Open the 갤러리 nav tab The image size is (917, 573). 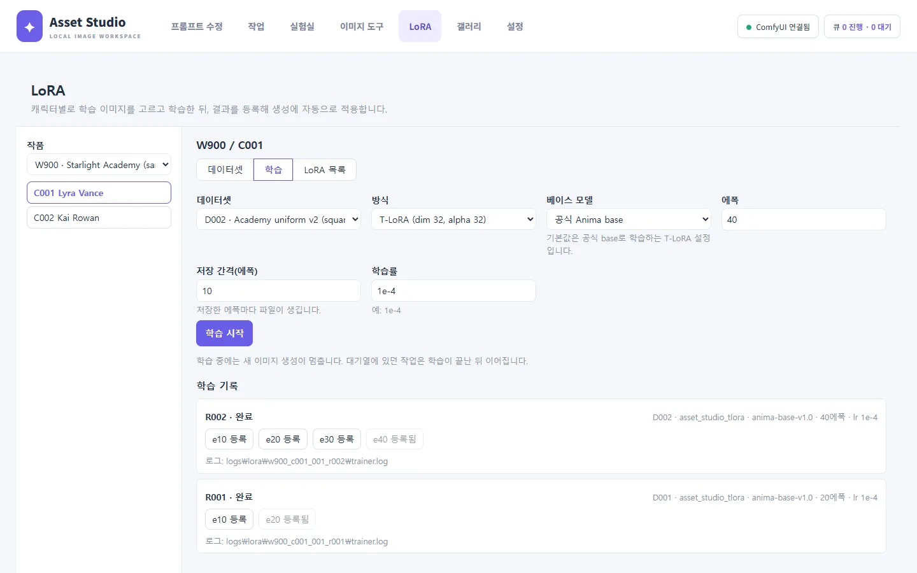click(x=469, y=26)
